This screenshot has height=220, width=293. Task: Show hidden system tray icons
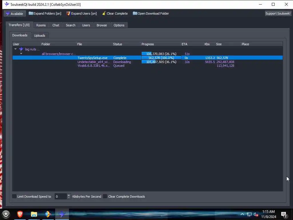point(242,214)
